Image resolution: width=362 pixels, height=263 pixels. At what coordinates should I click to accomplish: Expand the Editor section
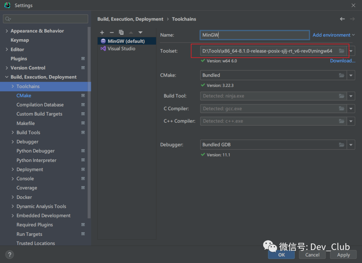click(x=7, y=49)
